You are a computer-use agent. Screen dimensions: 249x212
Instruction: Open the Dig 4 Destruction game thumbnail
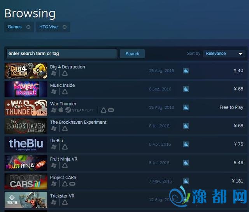(x=26, y=71)
